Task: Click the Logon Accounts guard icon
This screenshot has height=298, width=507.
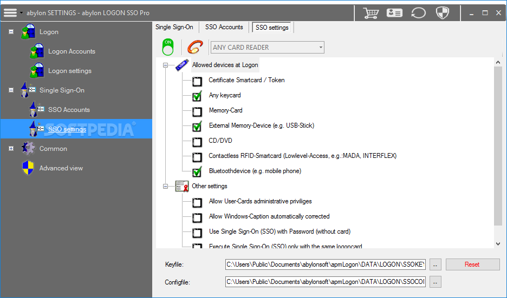Action: 37,51
